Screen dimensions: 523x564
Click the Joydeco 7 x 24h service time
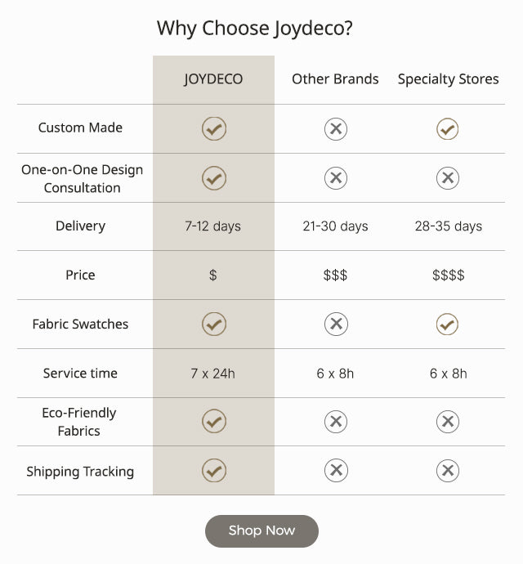pyautogui.click(x=212, y=374)
